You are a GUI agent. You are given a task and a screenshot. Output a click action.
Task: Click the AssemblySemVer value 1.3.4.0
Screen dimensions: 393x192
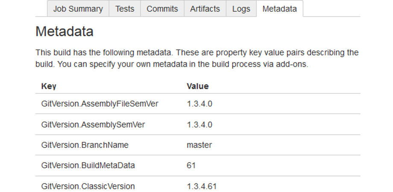(x=199, y=125)
